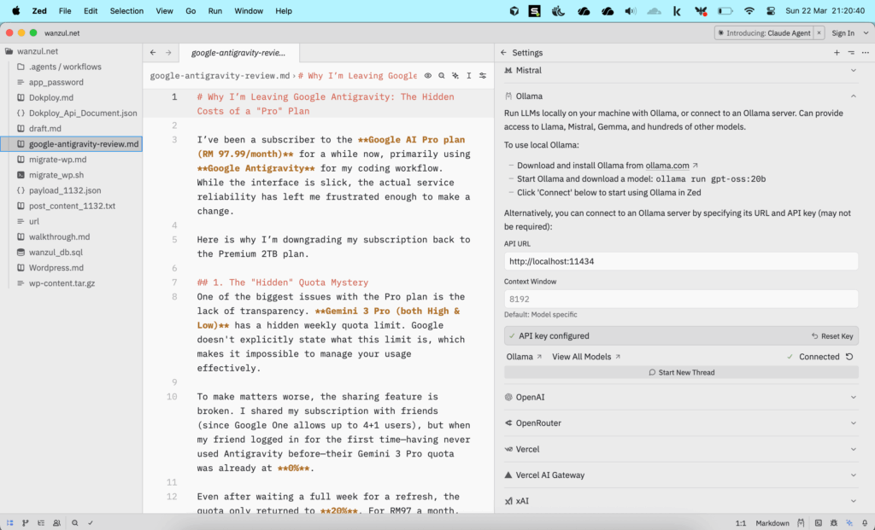Expand the Vercel AI Gateway section

pos(853,475)
